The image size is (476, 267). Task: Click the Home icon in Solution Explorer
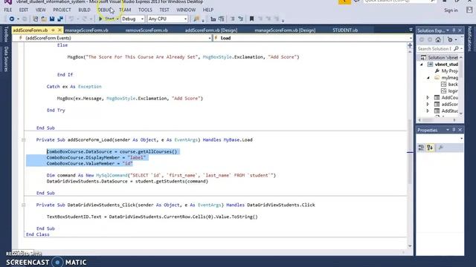[x=438, y=39]
